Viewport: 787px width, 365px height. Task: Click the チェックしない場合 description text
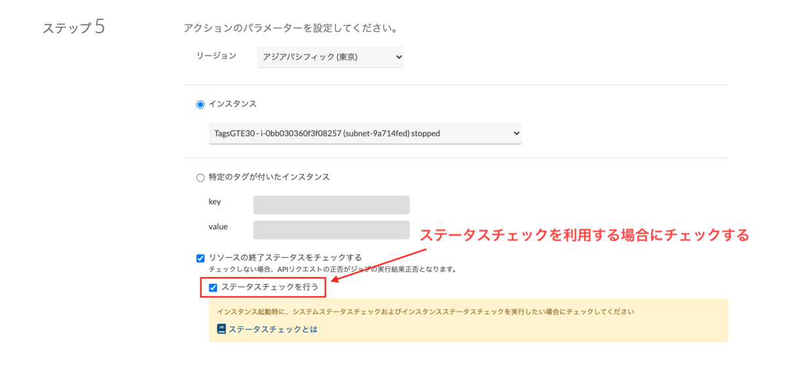click(333, 269)
